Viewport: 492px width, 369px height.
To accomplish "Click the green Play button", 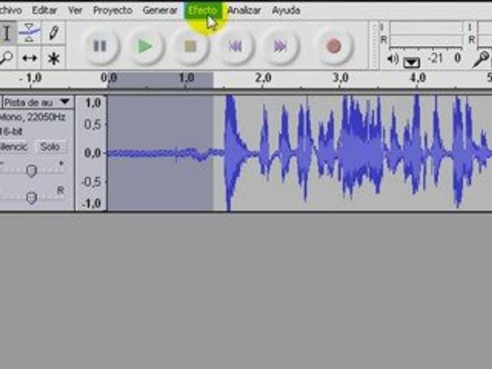I will point(145,46).
